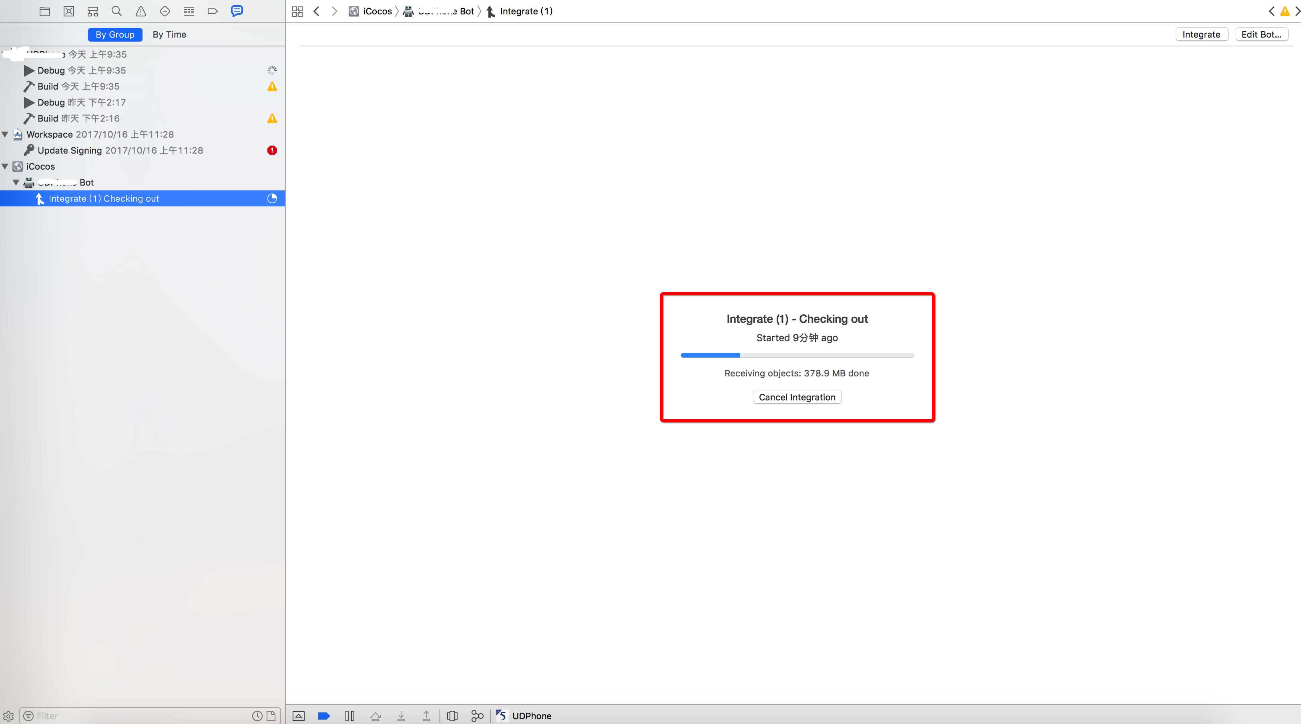Collapse the iCocos server group

pos(5,166)
